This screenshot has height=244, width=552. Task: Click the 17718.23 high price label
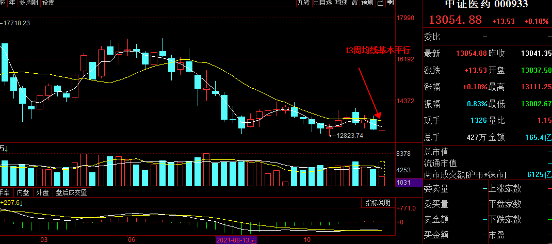coord(17,23)
